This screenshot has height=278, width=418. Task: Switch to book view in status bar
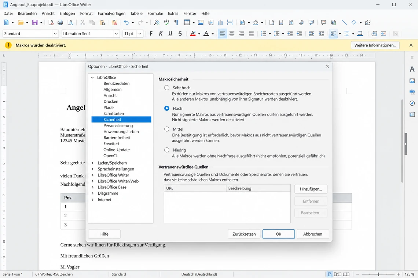346,274
